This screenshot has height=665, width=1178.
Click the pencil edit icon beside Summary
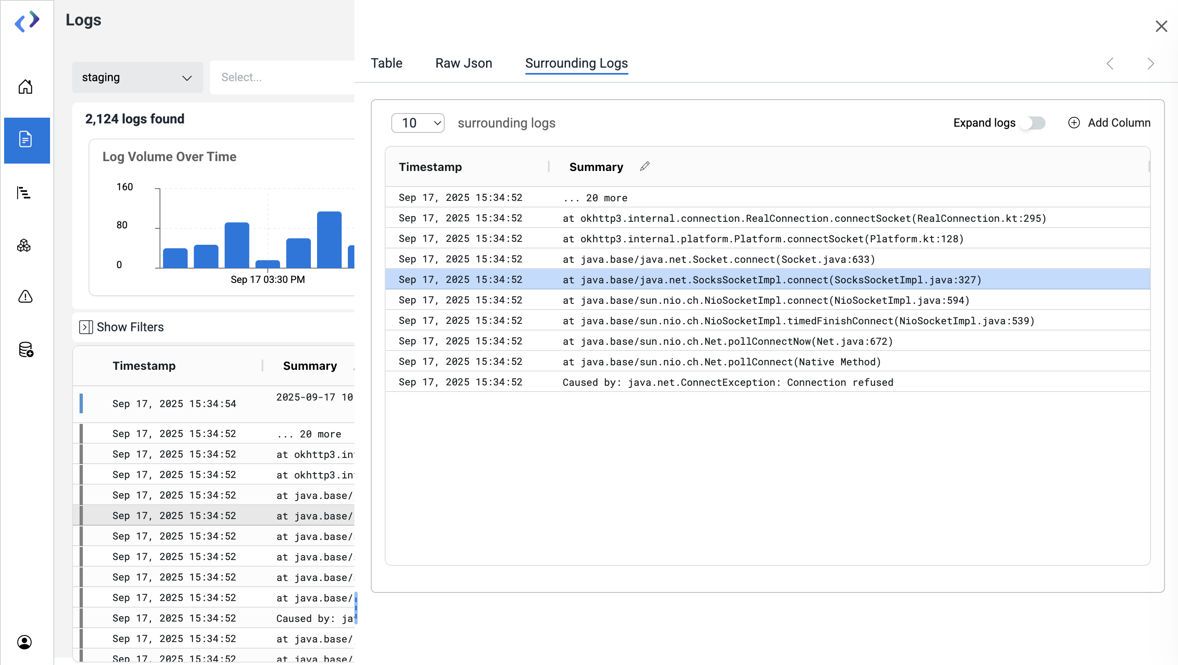coord(645,166)
